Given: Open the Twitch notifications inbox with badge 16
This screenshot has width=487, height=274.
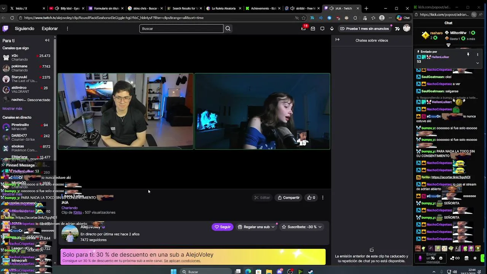Looking at the screenshot, I should 304,29.
